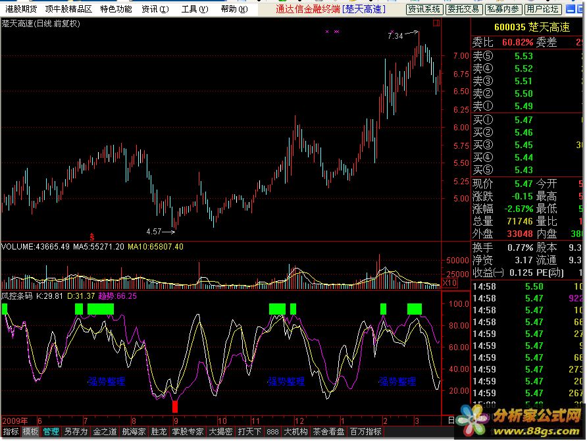
Task: Switch to the 888 indicator tab
Action: (272, 432)
